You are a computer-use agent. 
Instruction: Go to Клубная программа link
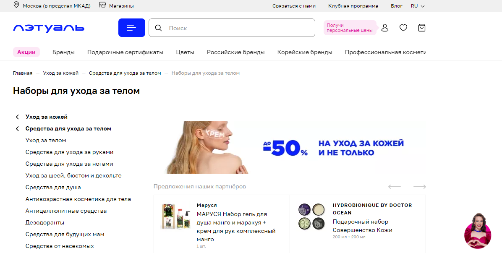point(353,6)
